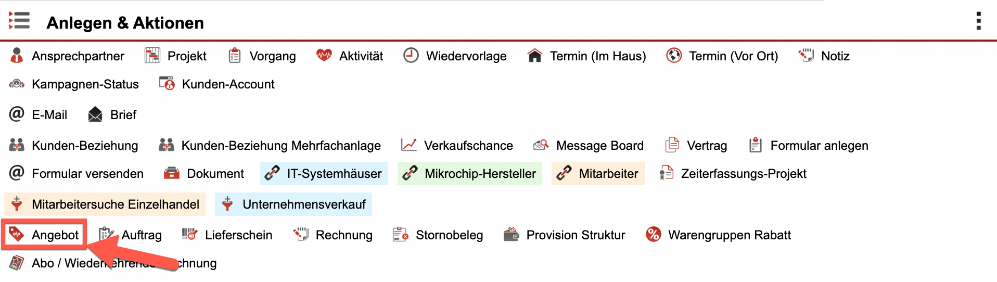Click the Warengruppen Rabatt percent icon
This screenshot has width=997, height=282.
pos(653,235)
